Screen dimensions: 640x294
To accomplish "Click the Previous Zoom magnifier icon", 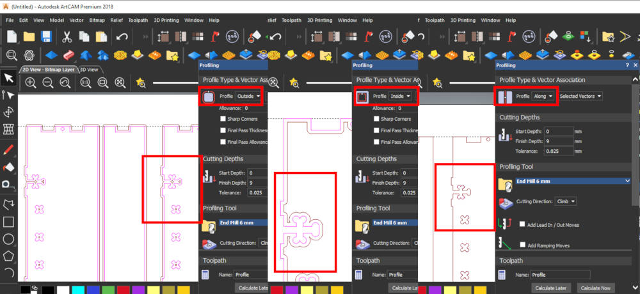I will point(65,83).
